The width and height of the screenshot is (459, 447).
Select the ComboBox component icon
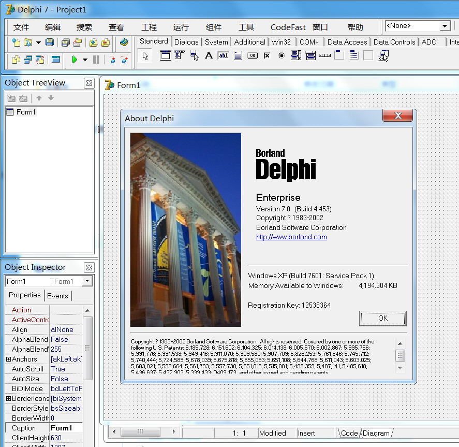coord(310,55)
